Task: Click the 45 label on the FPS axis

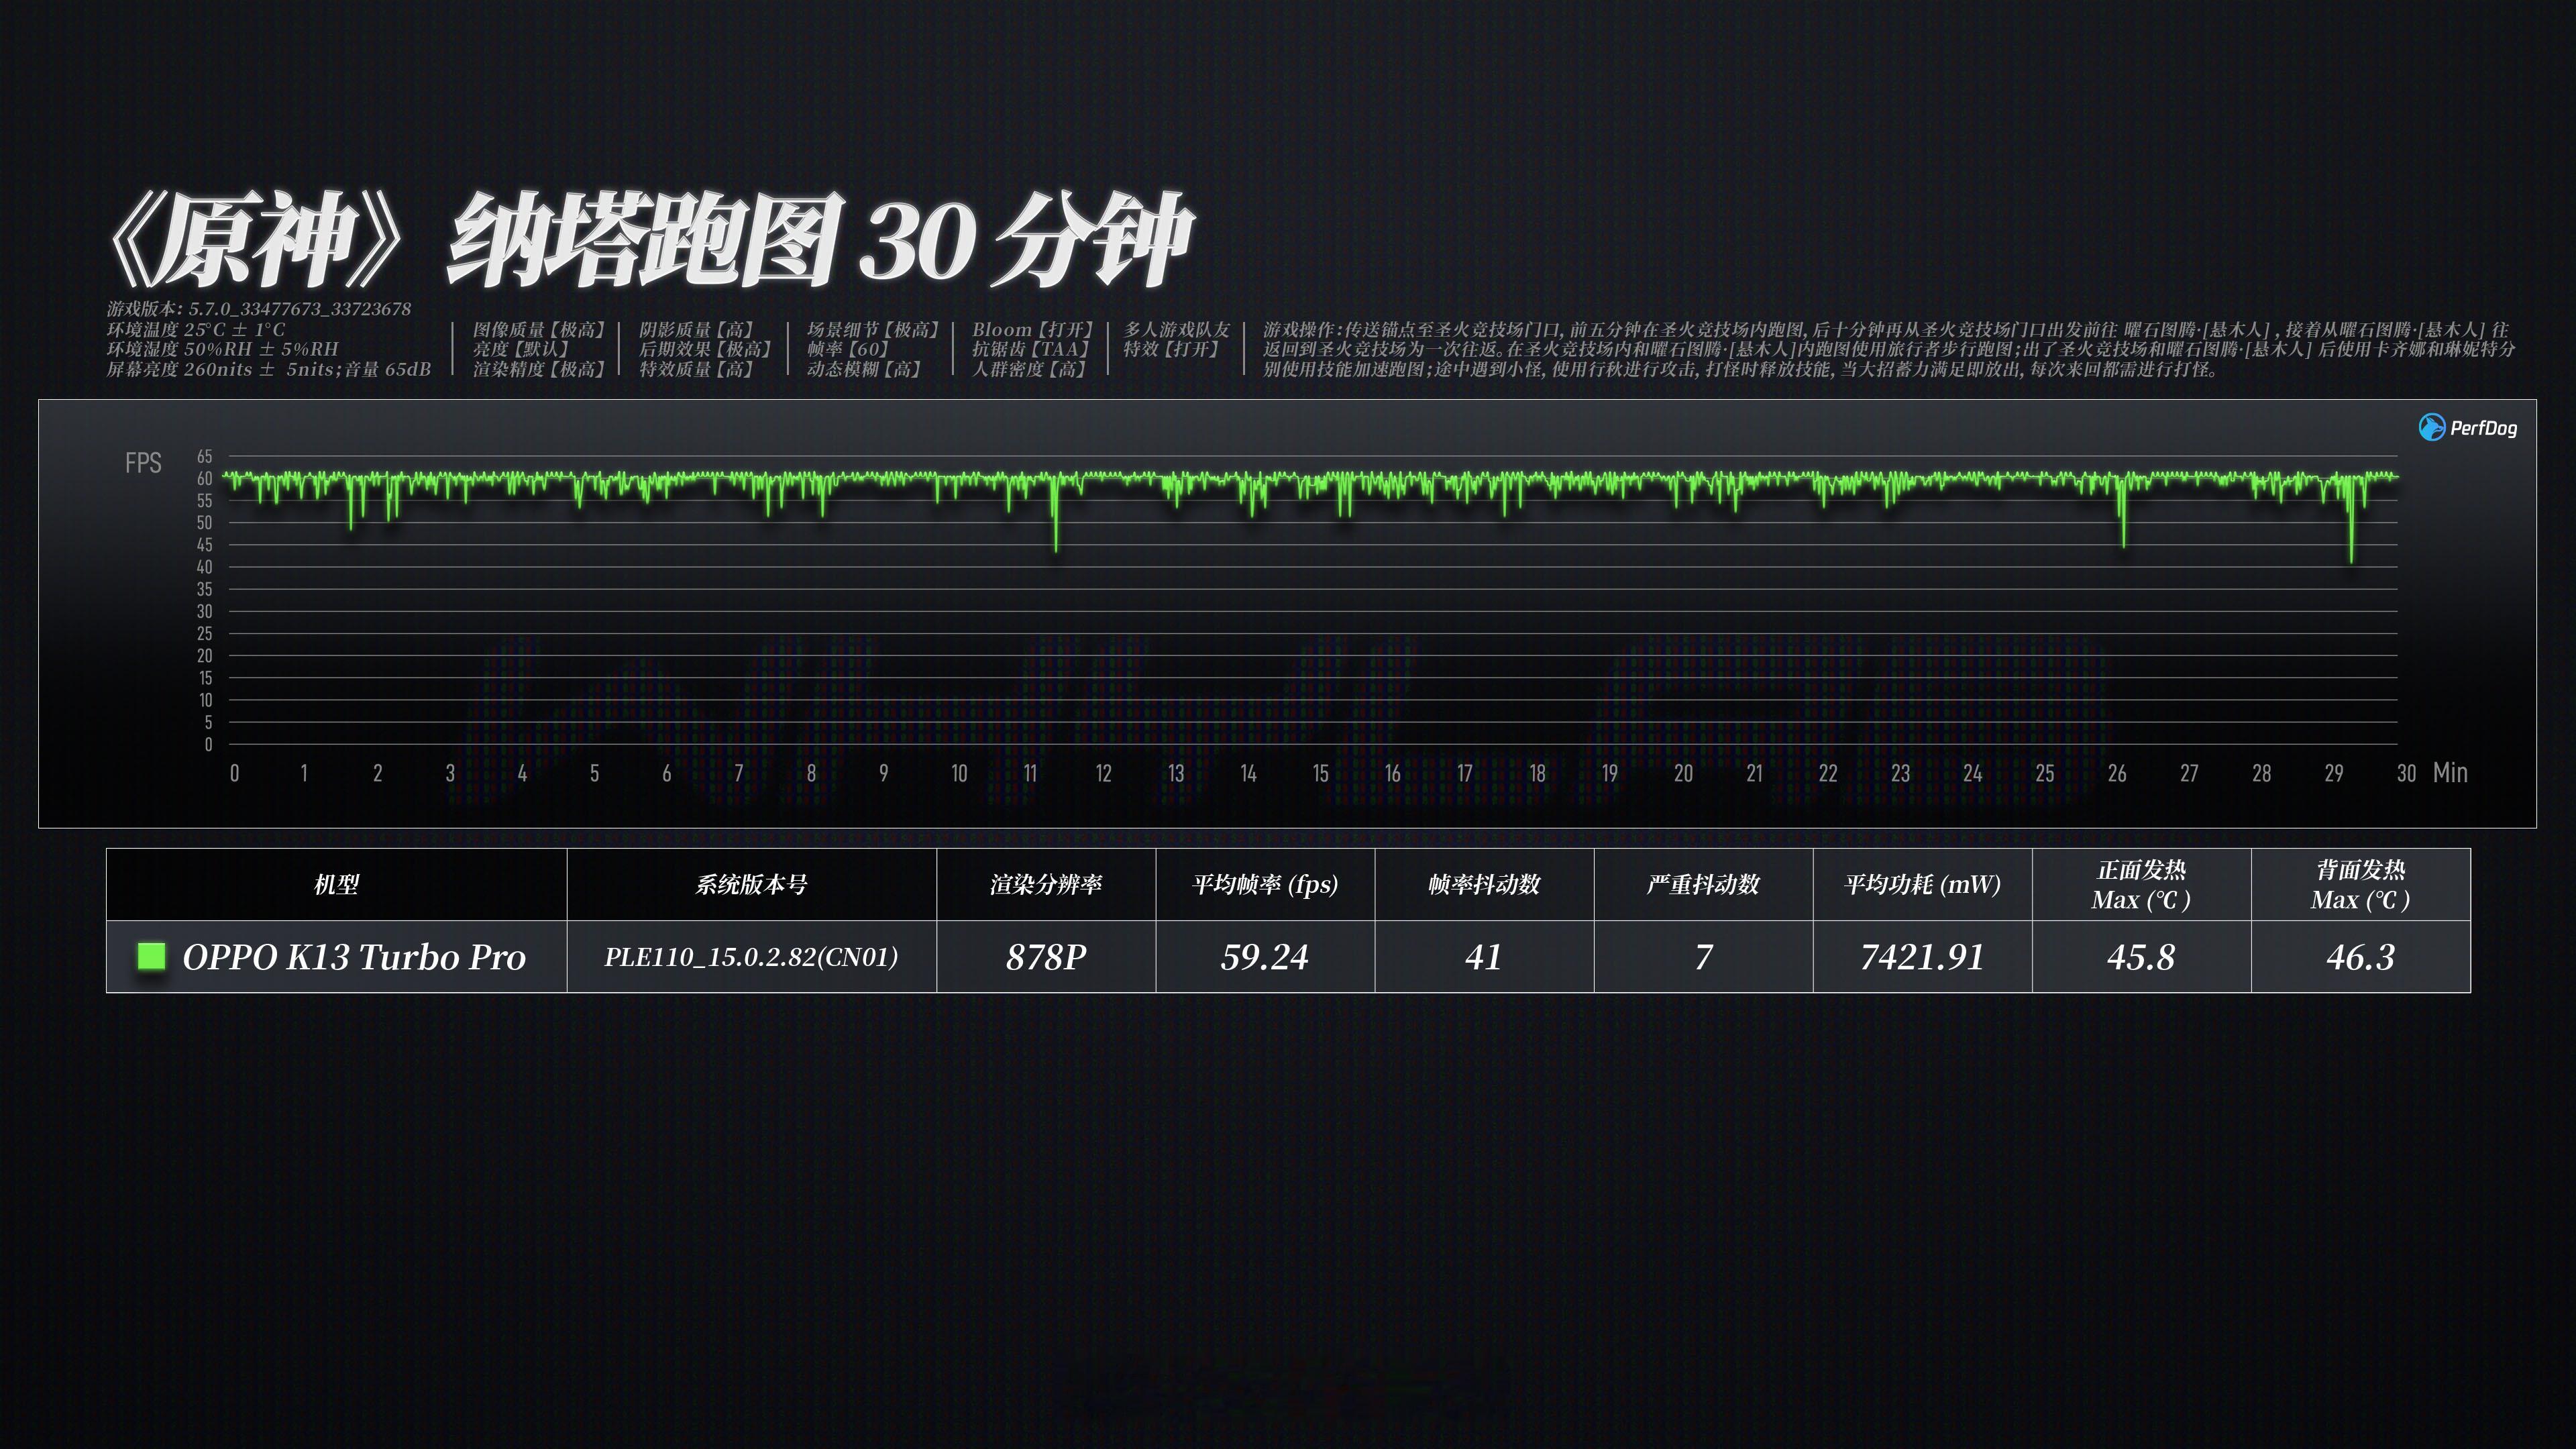Action: 204,545
